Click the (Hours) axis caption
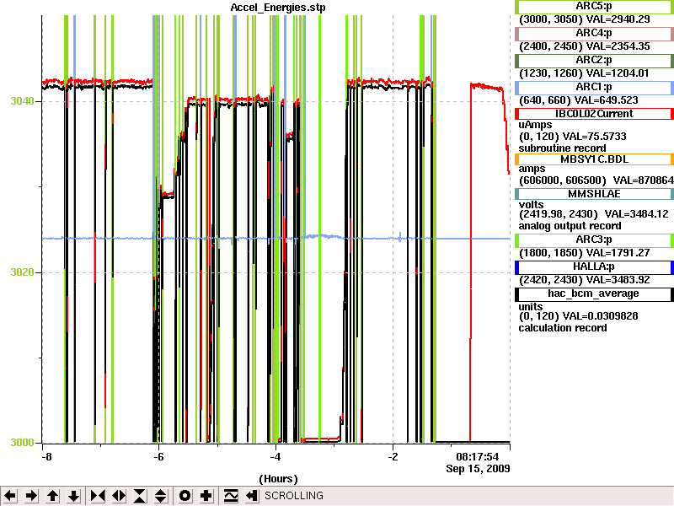 pos(278,479)
